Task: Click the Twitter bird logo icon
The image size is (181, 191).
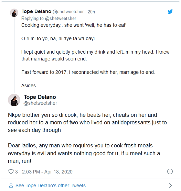Action: click(x=170, y=12)
